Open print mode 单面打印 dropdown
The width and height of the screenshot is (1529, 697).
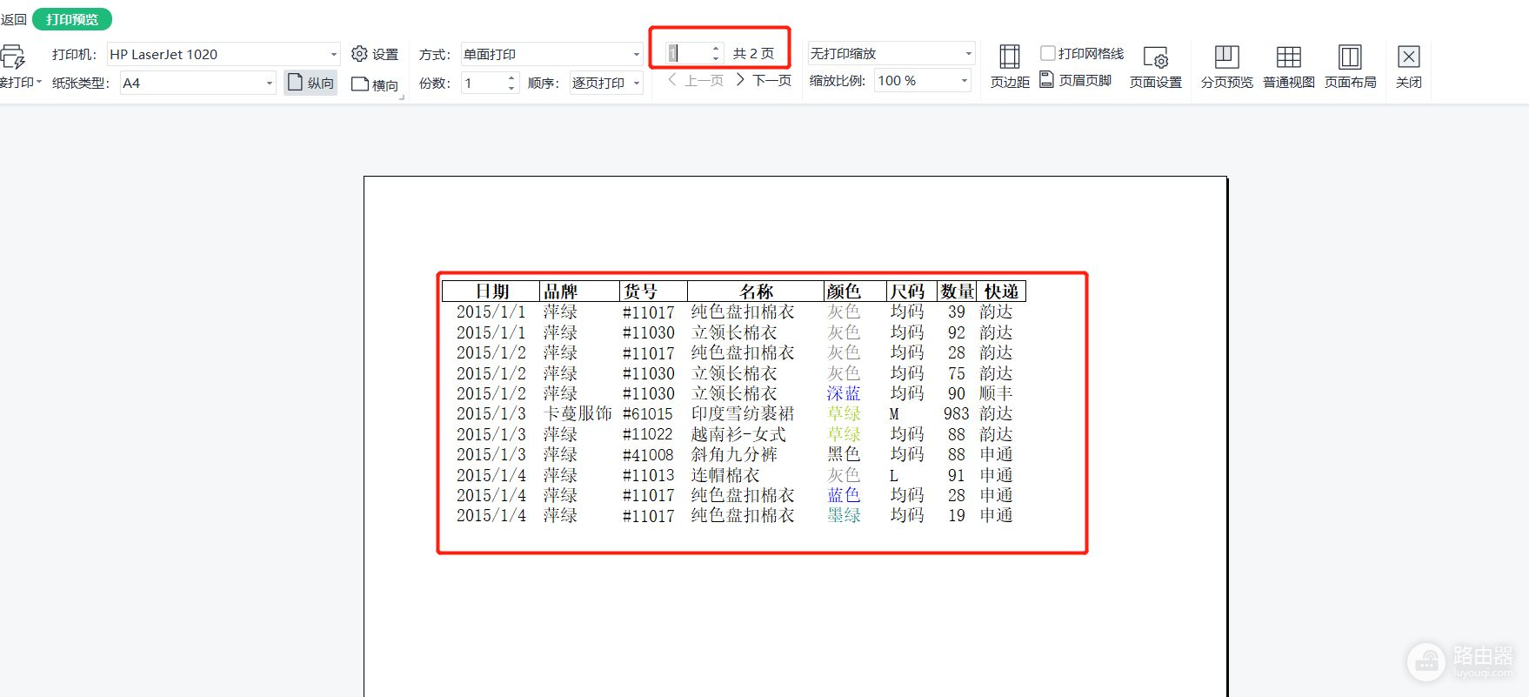tap(636, 54)
